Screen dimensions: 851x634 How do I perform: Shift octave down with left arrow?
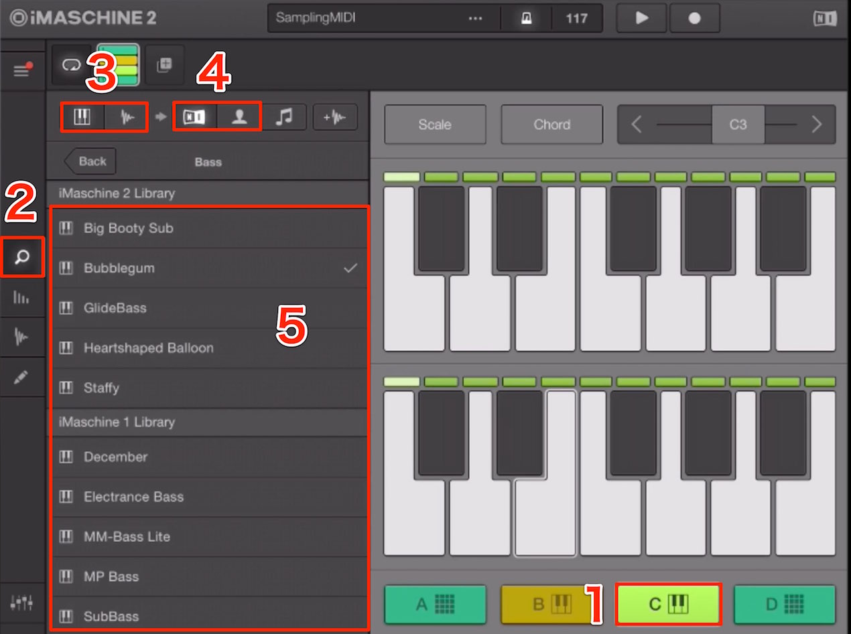pos(637,125)
